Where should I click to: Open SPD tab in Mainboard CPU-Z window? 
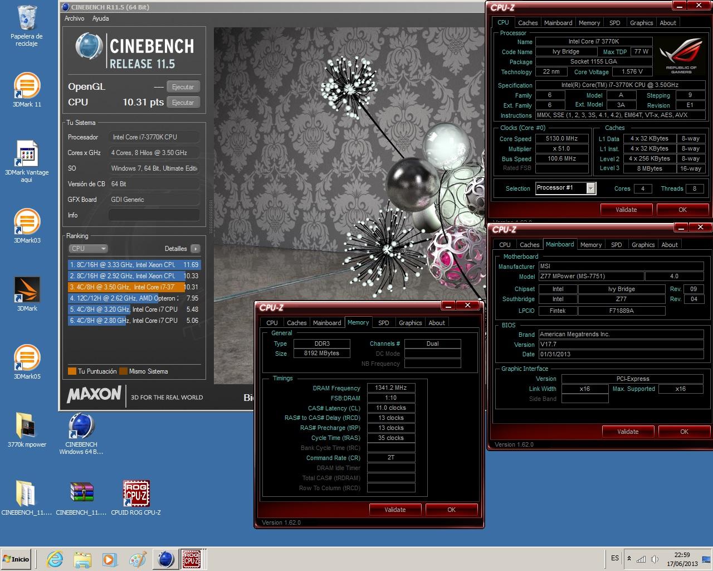(x=617, y=245)
